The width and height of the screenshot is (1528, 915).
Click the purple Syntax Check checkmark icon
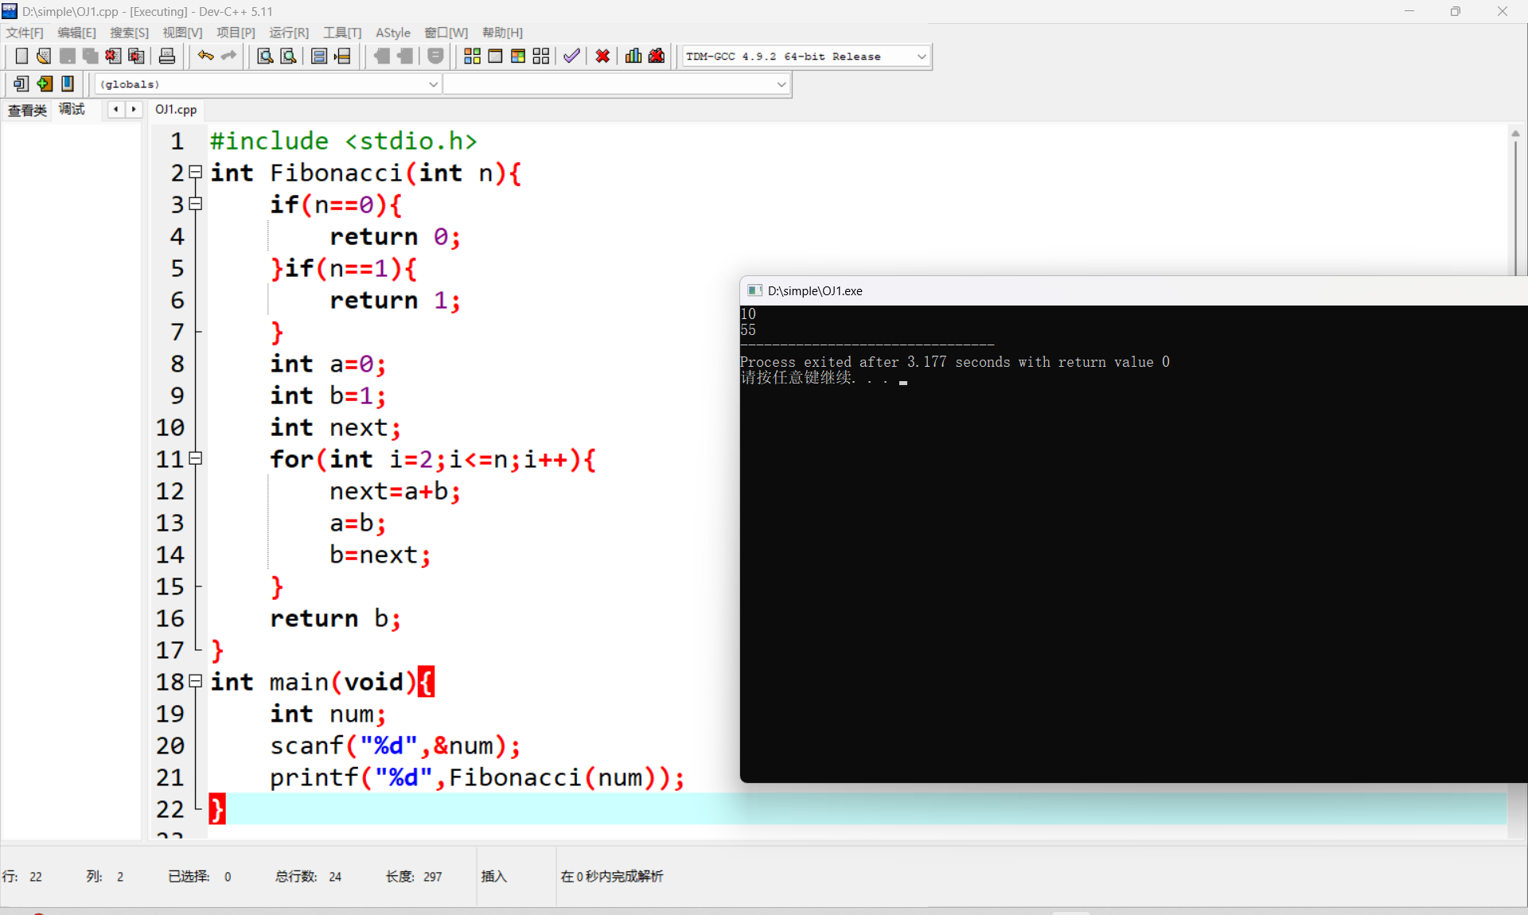click(571, 56)
